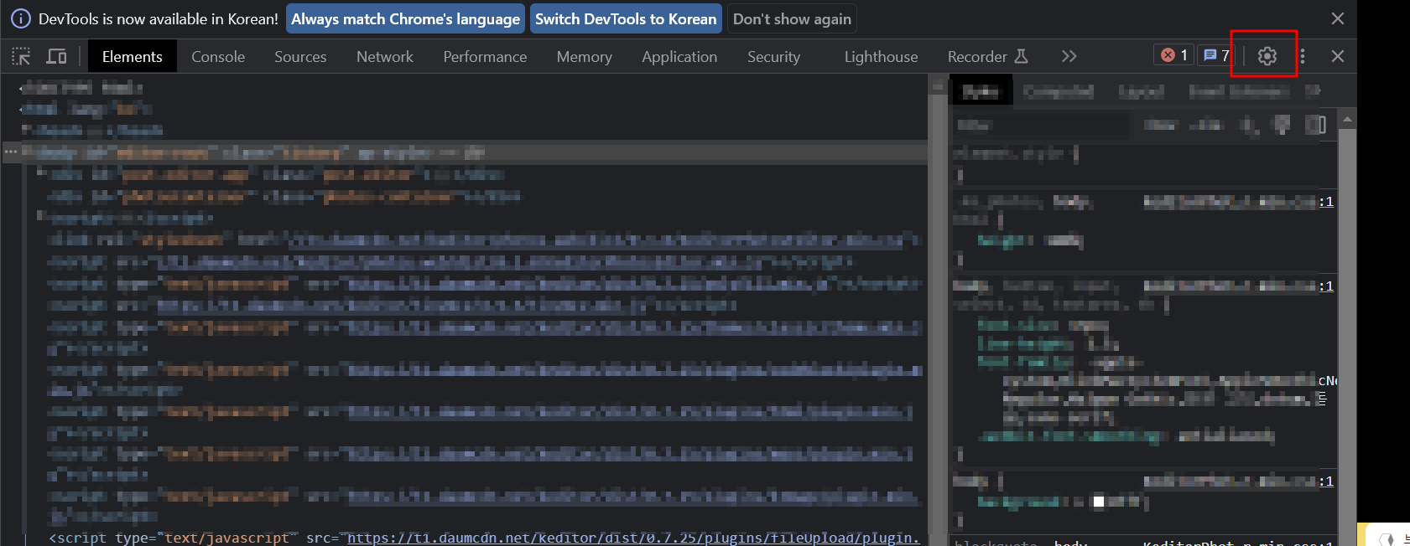Open the Application tab

[679, 56]
